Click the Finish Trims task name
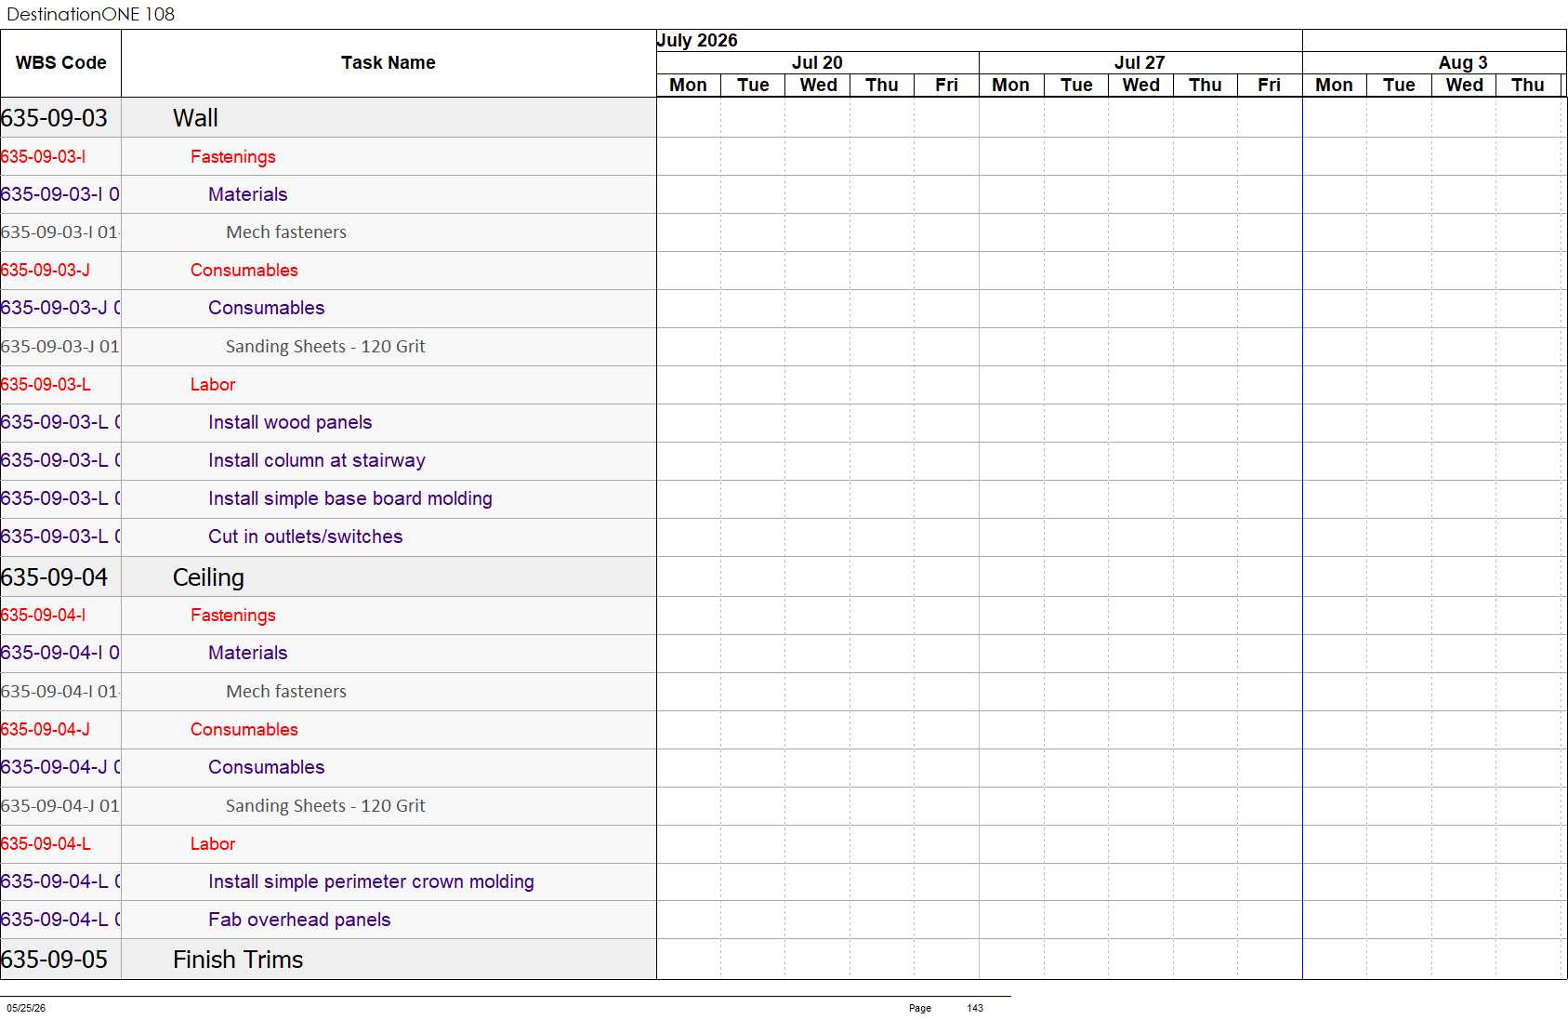The image size is (1568, 1020). tap(238, 960)
